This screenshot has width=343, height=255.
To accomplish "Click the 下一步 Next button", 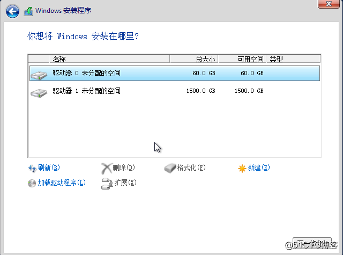I will coord(312,243).
